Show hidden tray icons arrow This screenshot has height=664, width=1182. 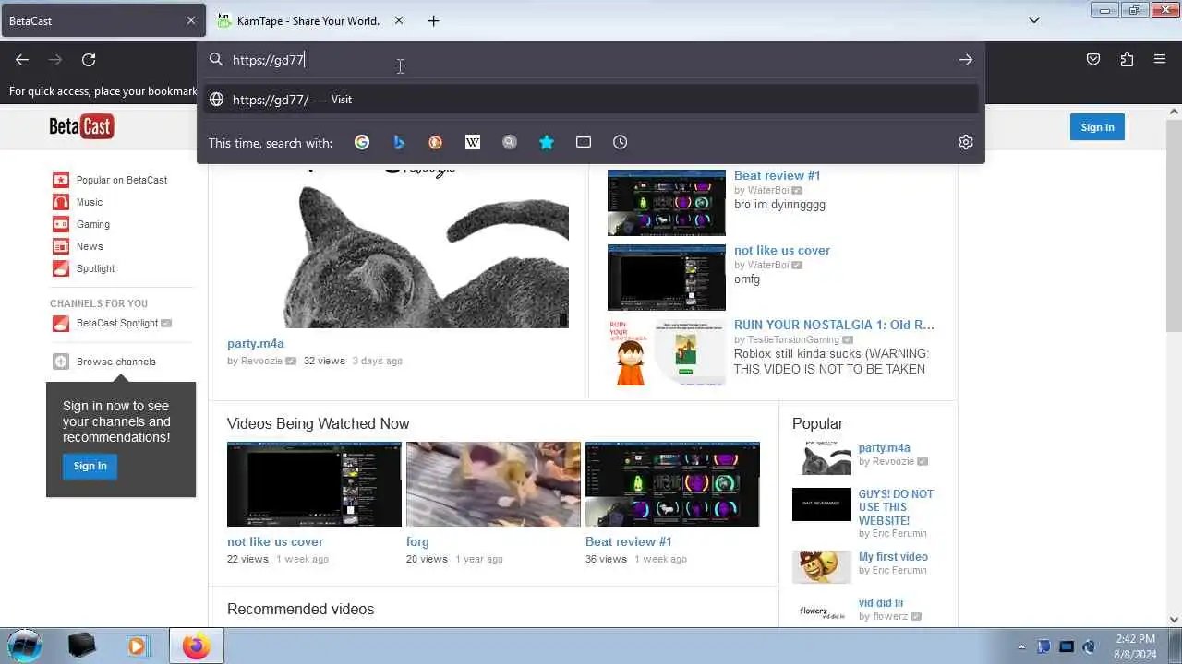pyautogui.click(x=1021, y=646)
